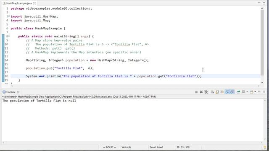Toggle Show Console When Standard Error Changes
269x151 pixels.
(232, 92)
